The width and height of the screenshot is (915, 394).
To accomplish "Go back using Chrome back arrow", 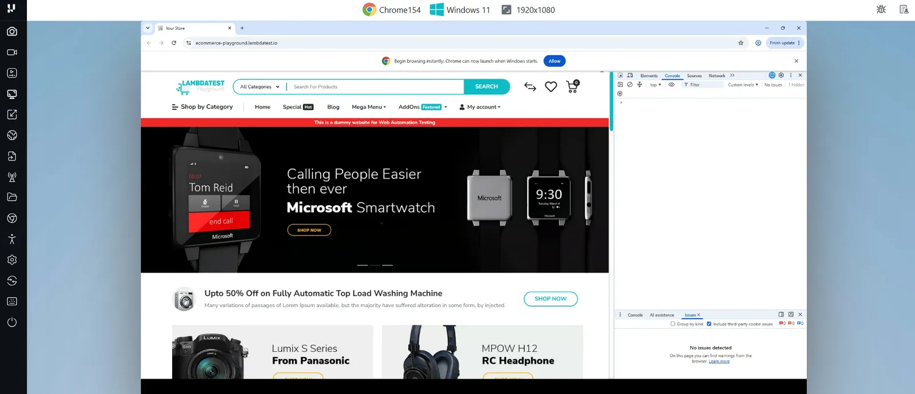I will click(149, 43).
